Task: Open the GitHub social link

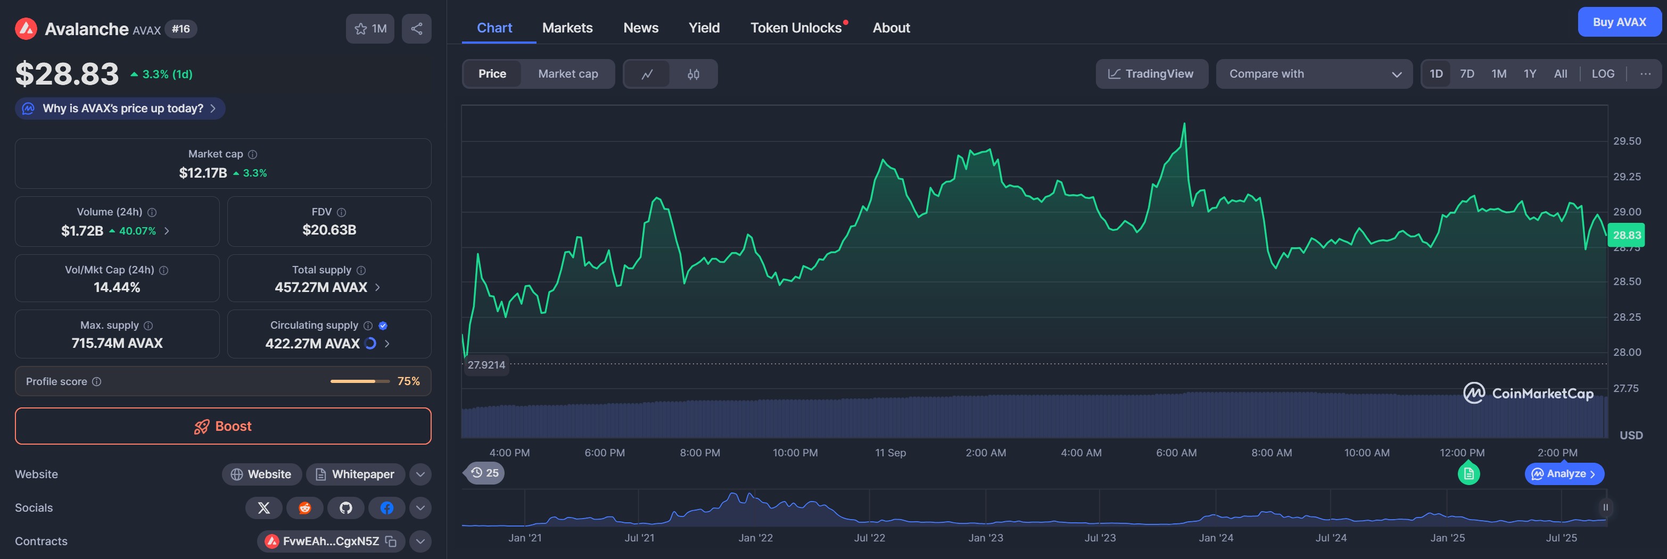Action: (345, 508)
